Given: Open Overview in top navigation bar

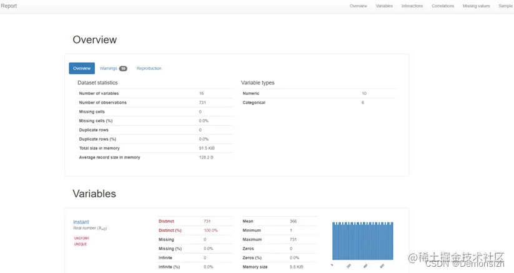Looking at the screenshot, I should coord(358,6).
